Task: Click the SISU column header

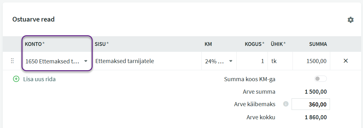Action: (x=100, y=44)
